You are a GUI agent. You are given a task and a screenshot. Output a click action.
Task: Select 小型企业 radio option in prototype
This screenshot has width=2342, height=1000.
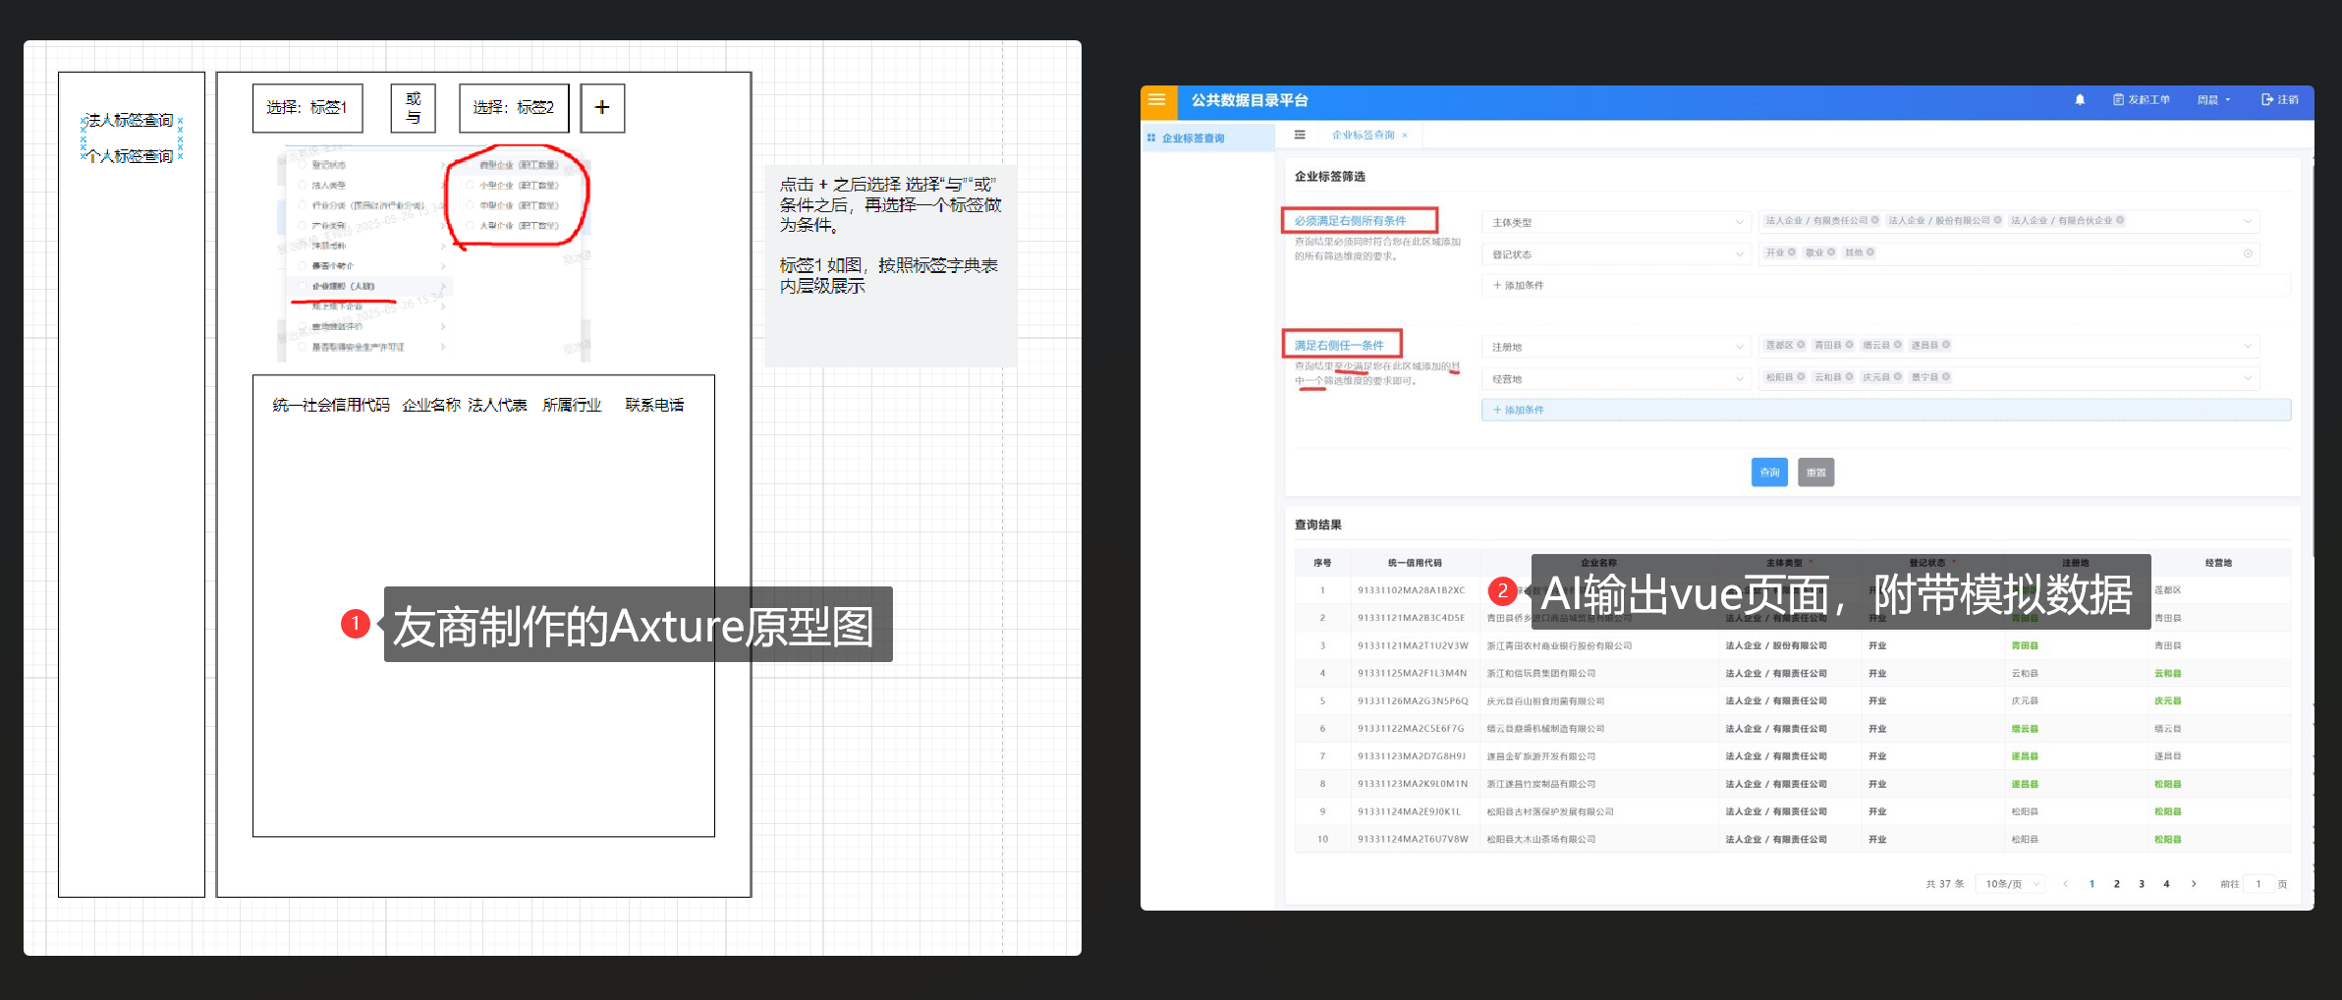[x=471, y=186]
